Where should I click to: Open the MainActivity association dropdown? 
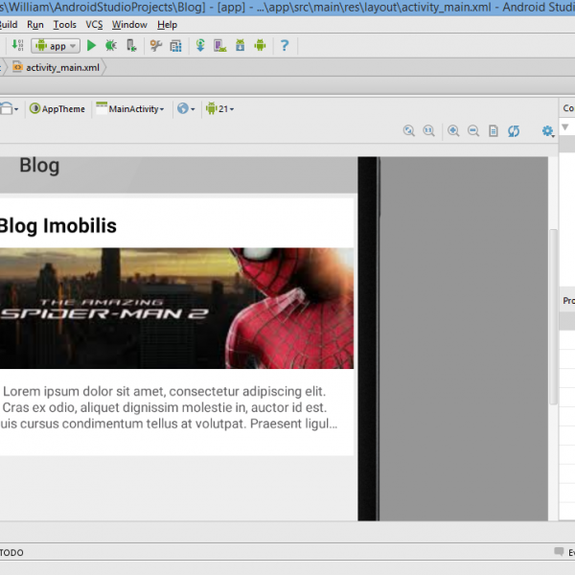point(129,109)
